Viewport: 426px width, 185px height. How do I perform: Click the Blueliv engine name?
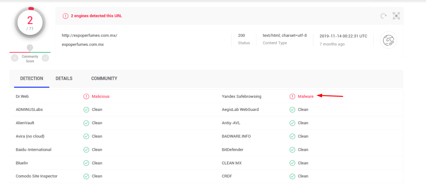click(22, 163)
